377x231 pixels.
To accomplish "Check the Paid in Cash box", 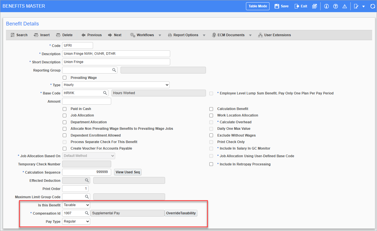I will coord(65,109).
